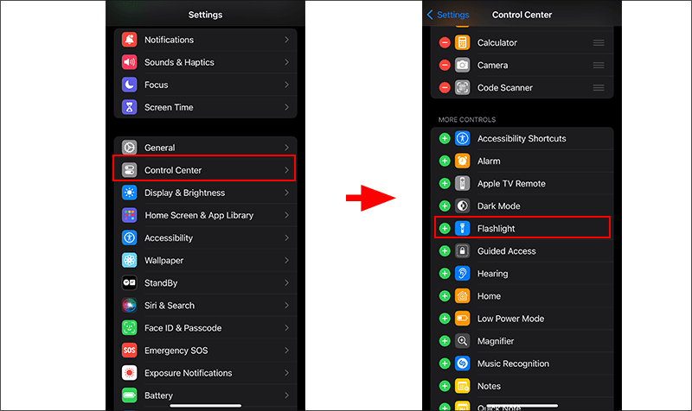692x411 pixels.
Task: Add Flashlight with green plus button
Action: 445,228
